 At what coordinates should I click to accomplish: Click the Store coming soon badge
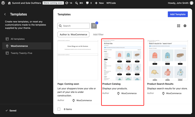pos(53,3)
